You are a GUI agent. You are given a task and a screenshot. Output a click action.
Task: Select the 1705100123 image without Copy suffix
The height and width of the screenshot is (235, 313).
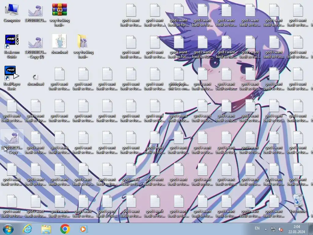tap(35, 12)
